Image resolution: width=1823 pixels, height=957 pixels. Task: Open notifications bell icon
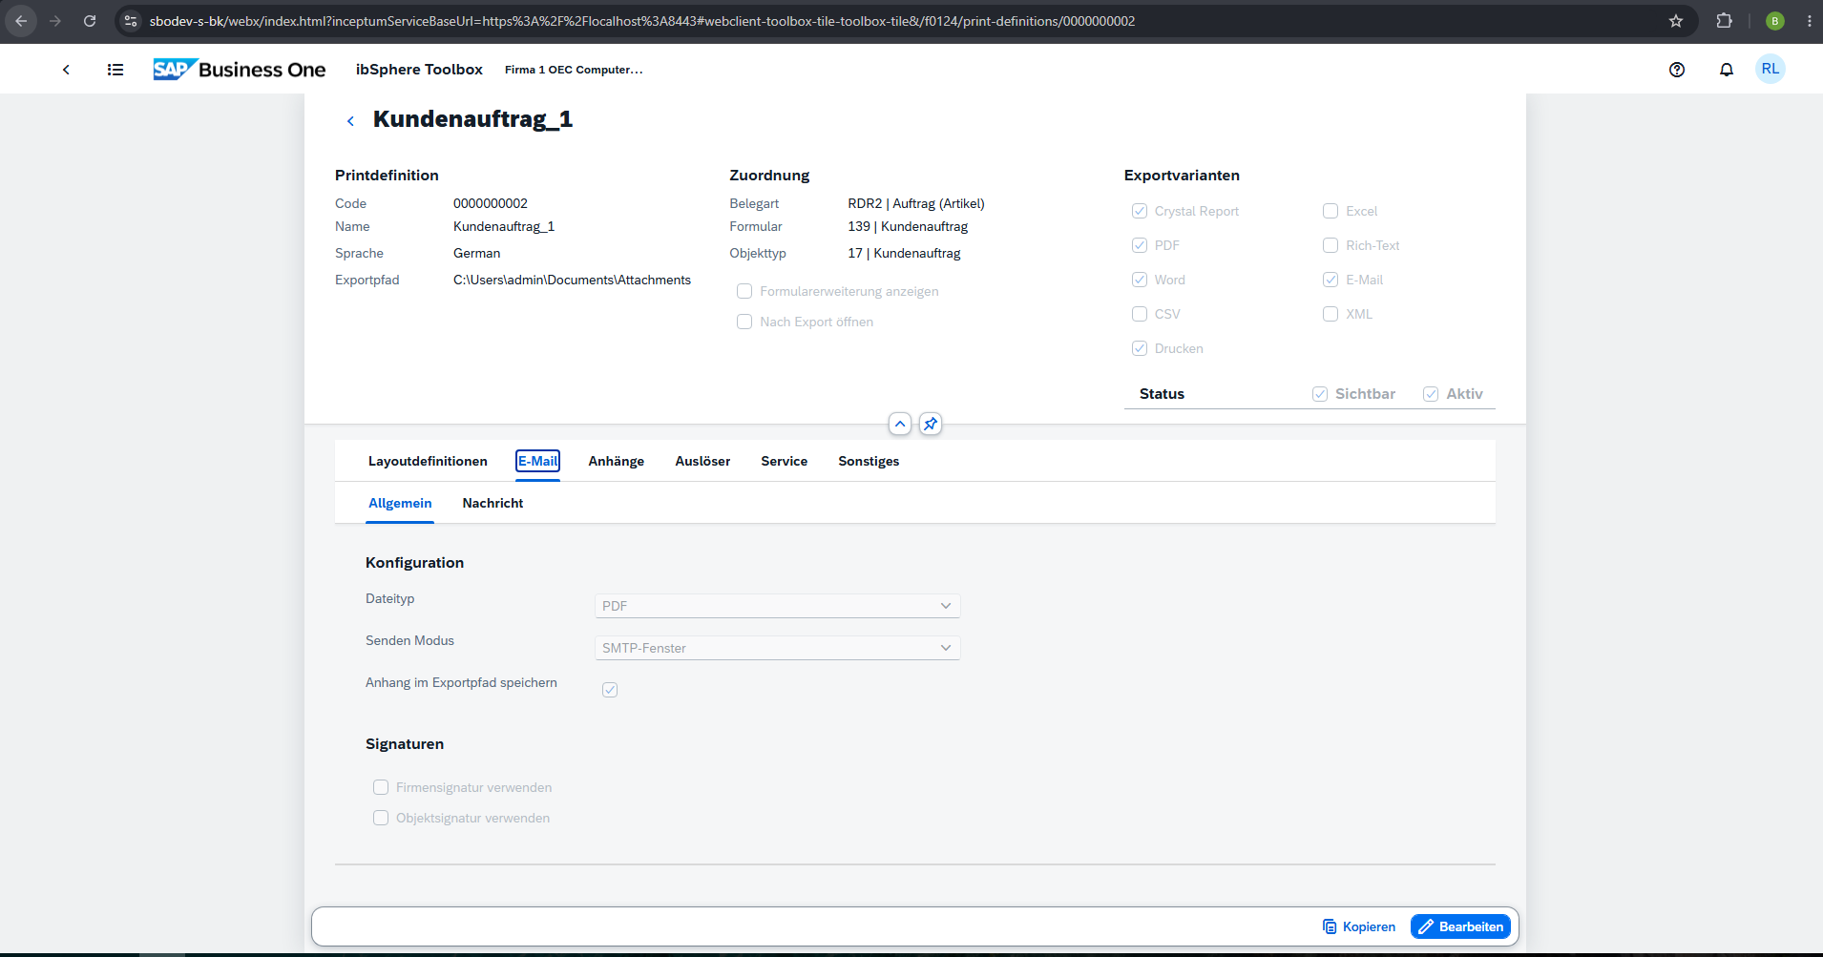(x=1727, y=70)
